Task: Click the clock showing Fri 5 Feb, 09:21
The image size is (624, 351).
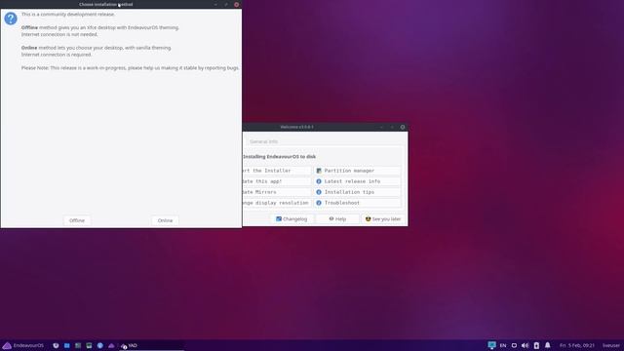Action: coord(576,345)
